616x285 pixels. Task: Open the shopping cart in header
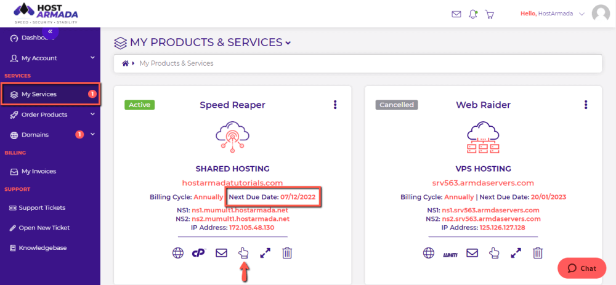click(490, 14)
